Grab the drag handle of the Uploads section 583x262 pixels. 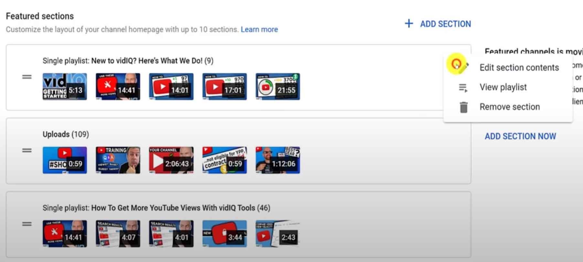pyautogui.click(x=27, y=150)
